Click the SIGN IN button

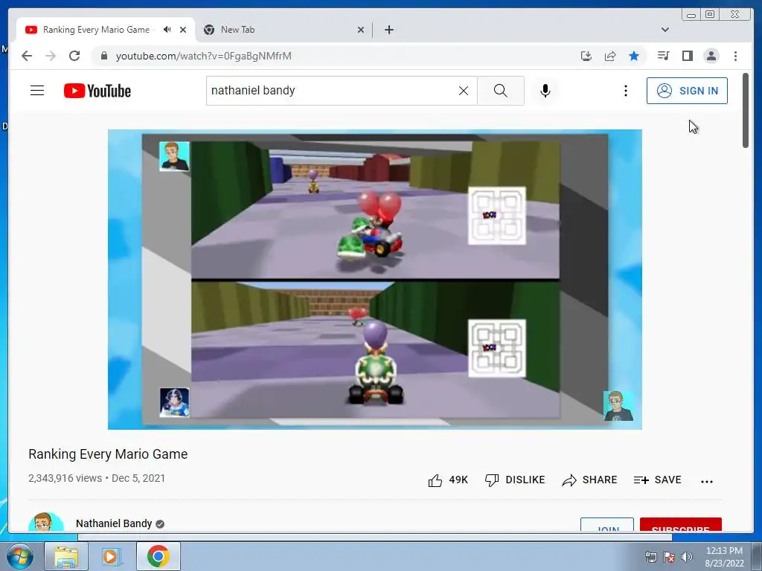tap(687, 91)
